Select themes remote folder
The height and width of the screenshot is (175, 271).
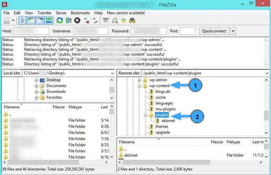pos(162,126)
